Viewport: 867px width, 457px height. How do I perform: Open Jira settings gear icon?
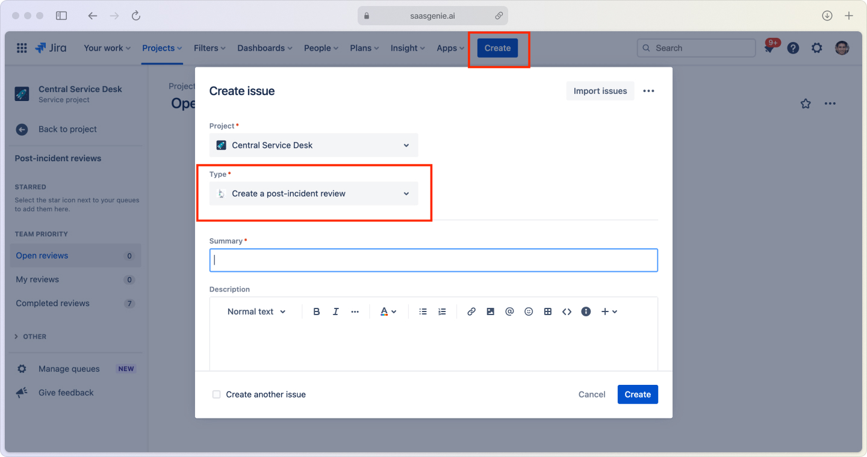pos(816,48)
